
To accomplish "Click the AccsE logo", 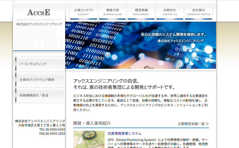I will click(x=39, y=12).
